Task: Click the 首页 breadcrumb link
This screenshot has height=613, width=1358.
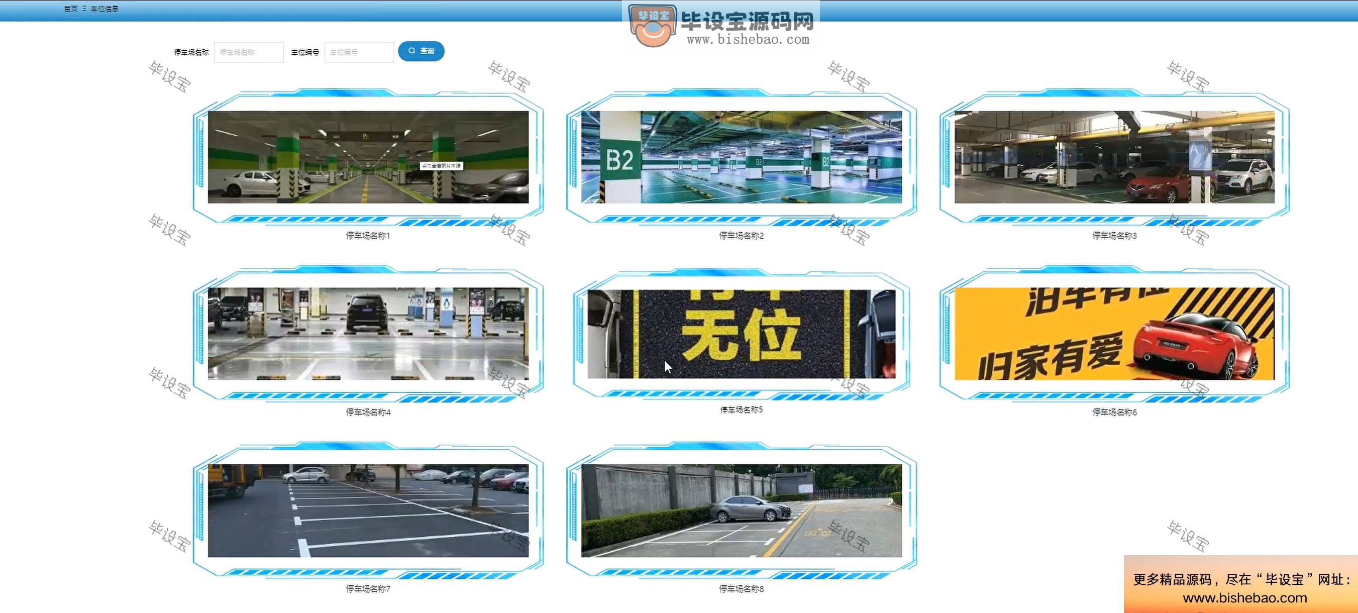Action: (x=71, y=9)
